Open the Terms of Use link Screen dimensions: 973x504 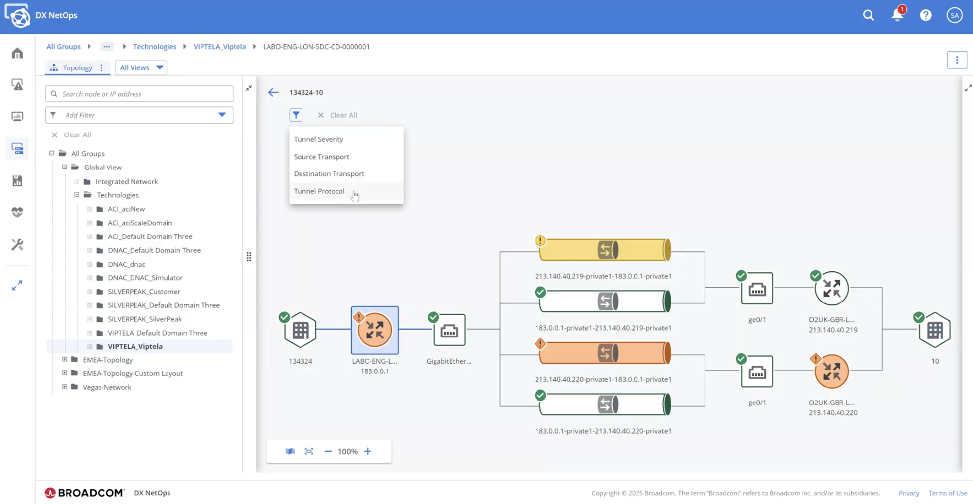pos(947,493)
